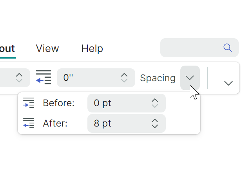Click the Spacing After icon
The width and height of the screenshot is (243, 182).
pyautogui.click(x=29, y=123)
